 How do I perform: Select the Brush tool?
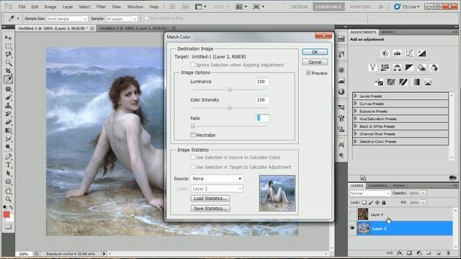pyautogui.click(x=8, y=97)
